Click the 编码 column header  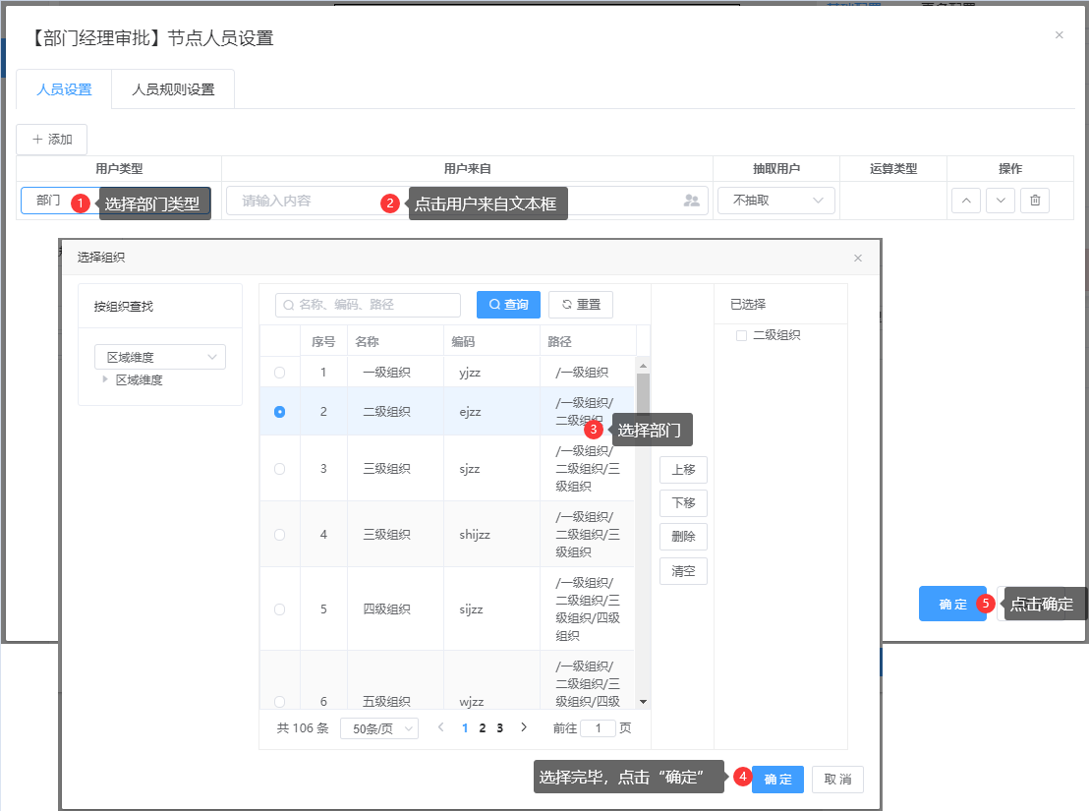[x=492, y=342]
